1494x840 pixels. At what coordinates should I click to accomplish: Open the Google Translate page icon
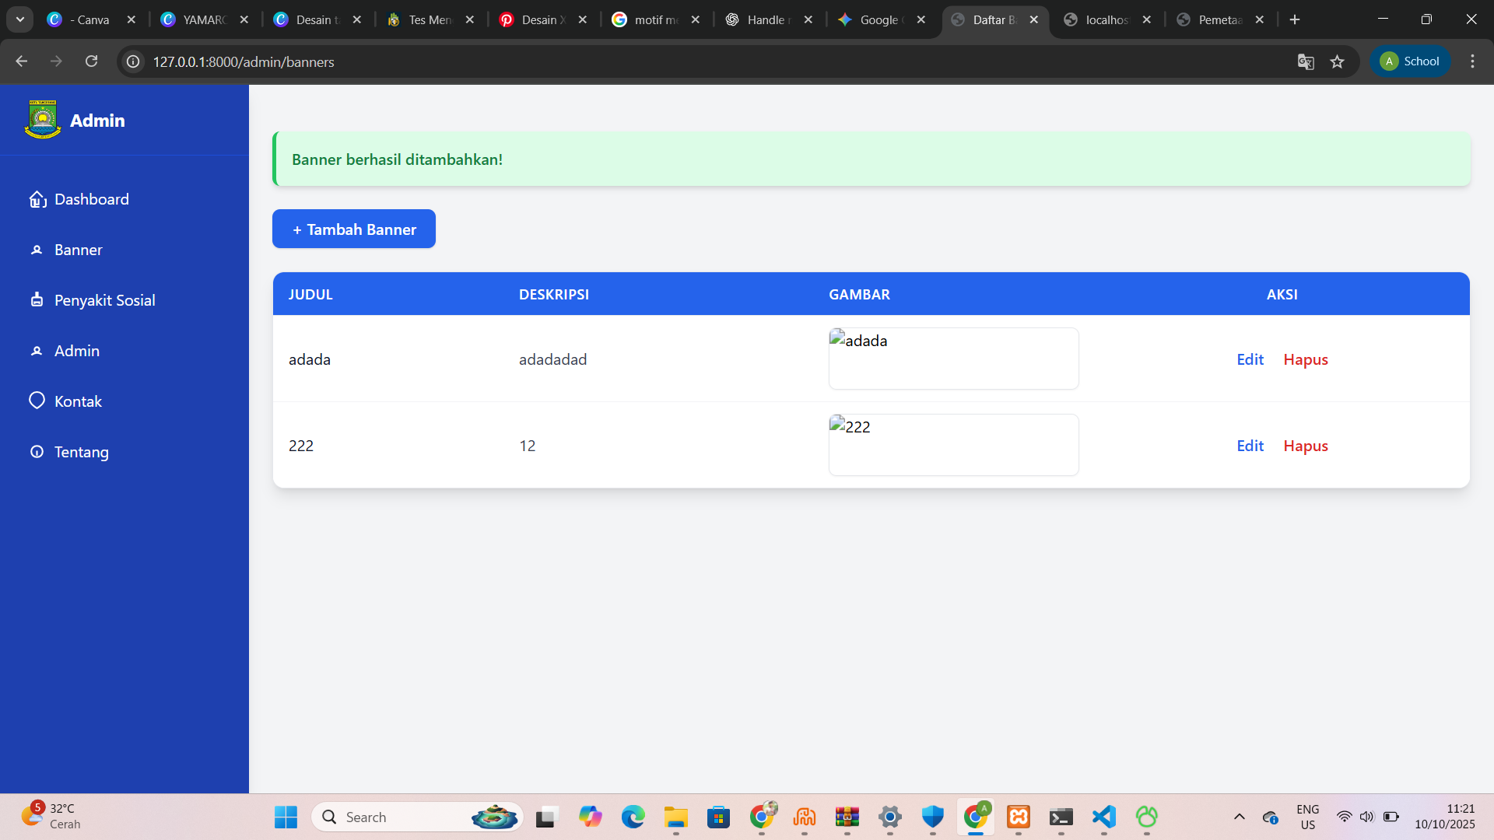point(1306,61)
